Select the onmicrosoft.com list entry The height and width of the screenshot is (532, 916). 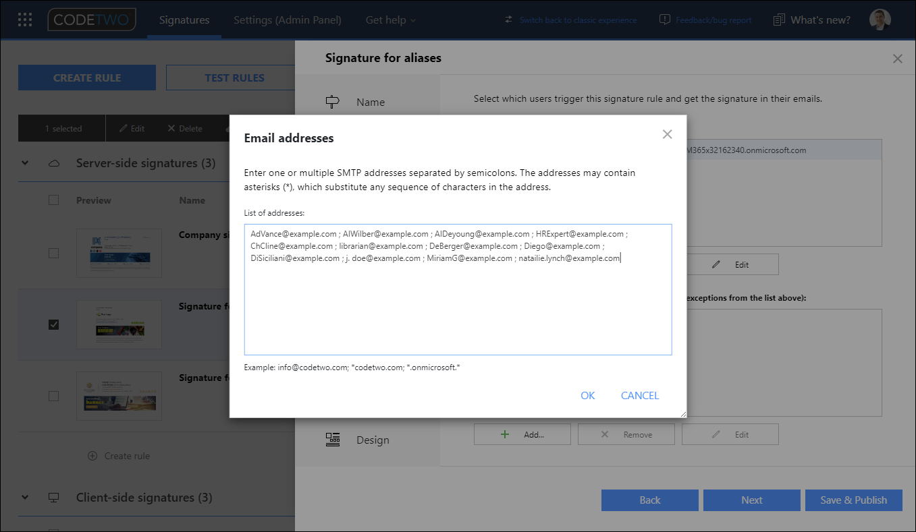coord(783,150)
